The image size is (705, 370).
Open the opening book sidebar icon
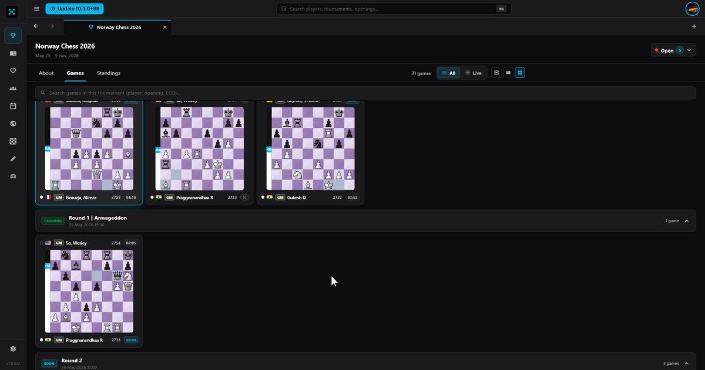pyautogui.click(x=13, y=53)
